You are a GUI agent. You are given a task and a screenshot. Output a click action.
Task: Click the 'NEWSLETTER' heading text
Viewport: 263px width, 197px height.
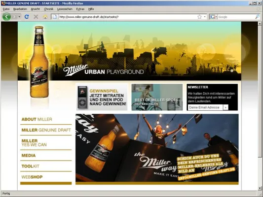[x=198, y=87]
